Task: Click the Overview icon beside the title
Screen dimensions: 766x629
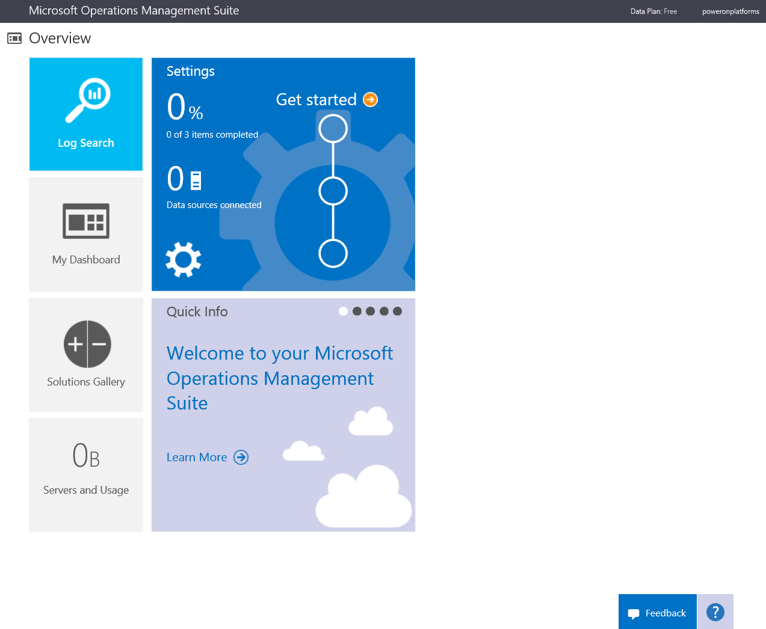Action: pyautogui.click(x=14, y=38)
